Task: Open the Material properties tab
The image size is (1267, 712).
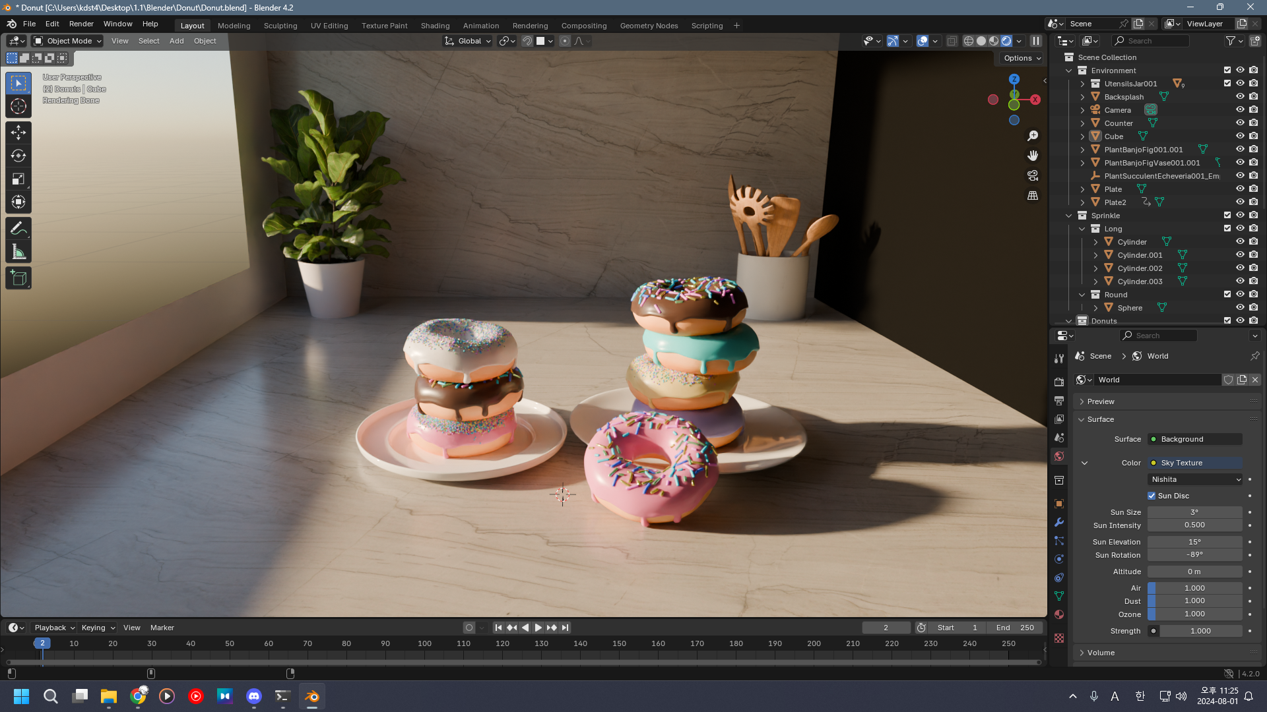Action: pos(1059,614)
